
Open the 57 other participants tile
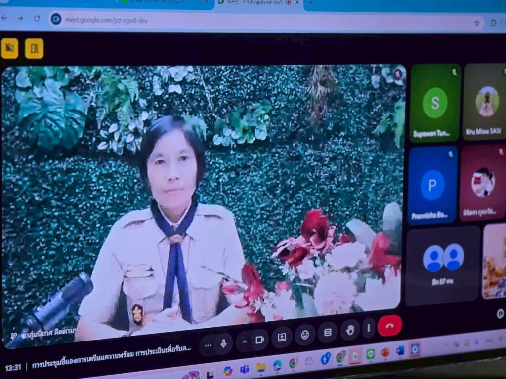(x=443, y=264)
